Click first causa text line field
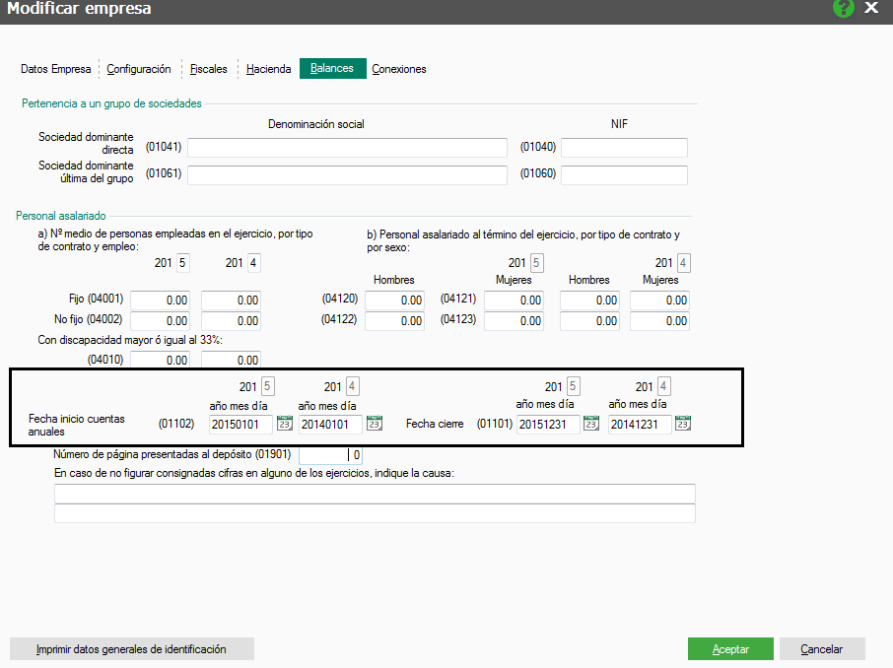Image resolution: width=893 pixels, height=668 pixels. pyautogui.click(x=375, y=494)
